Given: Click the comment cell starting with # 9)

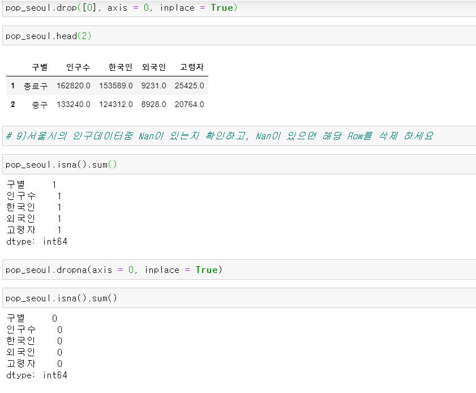Looking at the screenshot, I should click(x=239, y=136).
